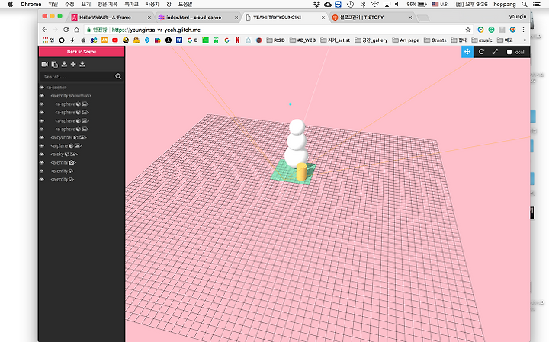Screen dimensions: 549x342
Task: Click the volume icon in menu bar
Action: coord(397,5)
